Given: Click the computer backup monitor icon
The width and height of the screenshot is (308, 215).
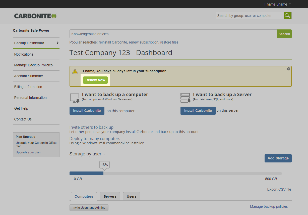Looking at the screenshot, I should tap(75, 98).
